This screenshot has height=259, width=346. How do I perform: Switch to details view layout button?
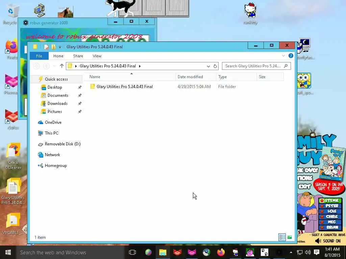point(282,237)
